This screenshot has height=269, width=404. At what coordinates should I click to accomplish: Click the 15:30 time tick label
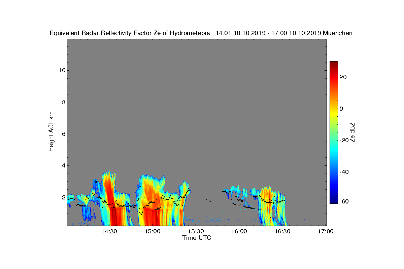click(196, 232)
